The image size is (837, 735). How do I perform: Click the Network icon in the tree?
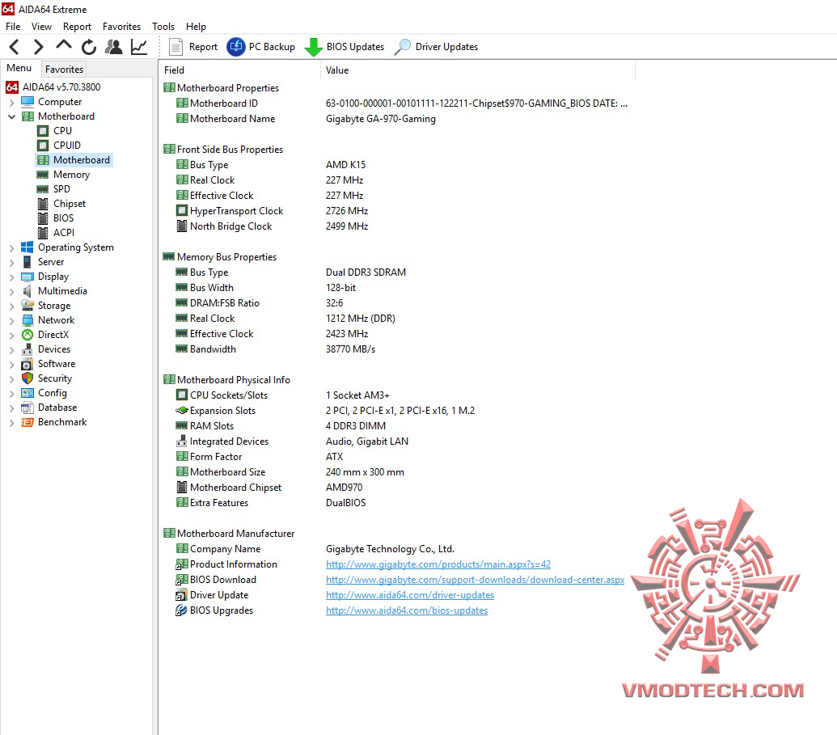pyautogui.click(x=27, y=320)
